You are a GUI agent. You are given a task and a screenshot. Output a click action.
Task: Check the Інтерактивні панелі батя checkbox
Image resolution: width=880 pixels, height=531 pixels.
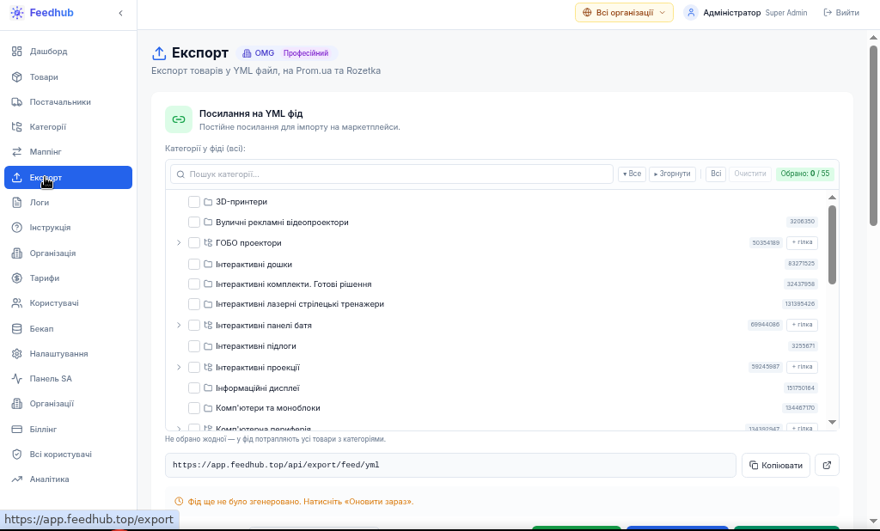(x=194, y=326)
